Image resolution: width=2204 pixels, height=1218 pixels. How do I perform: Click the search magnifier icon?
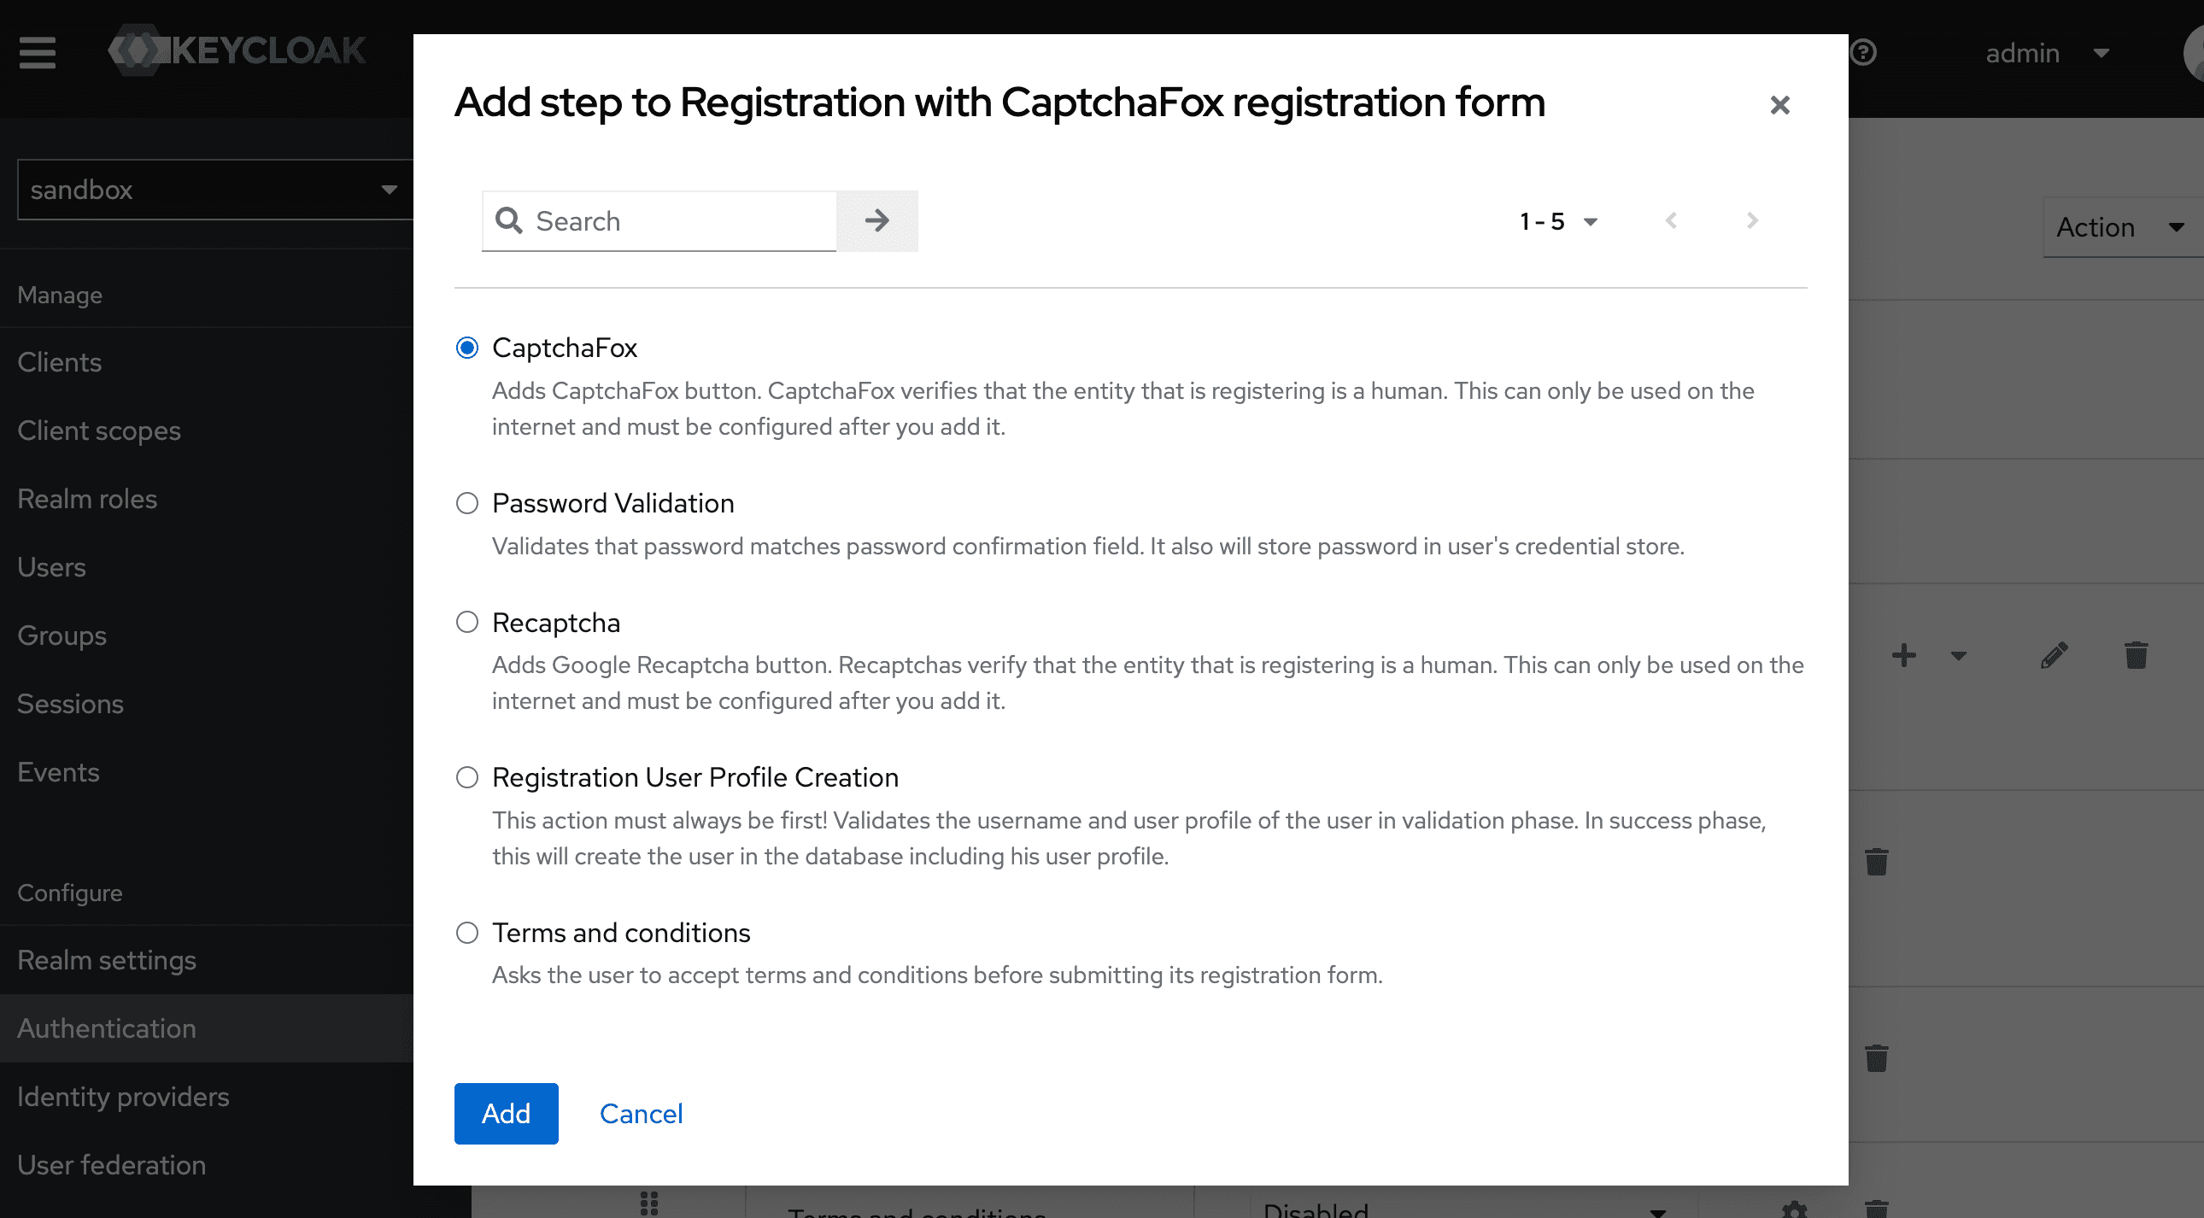pyautogui.click(x=509, y=220)
